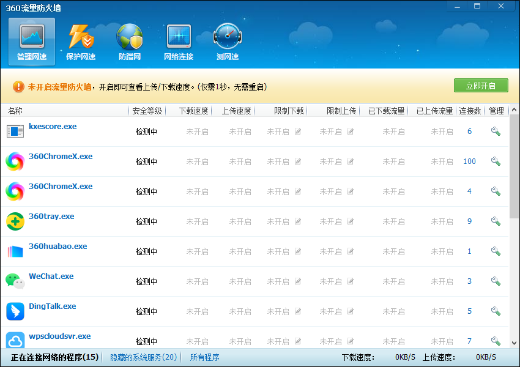Show 隐藏的系统服务(20) list
Screen dimensions: 520x367
(x=144, y=357)
